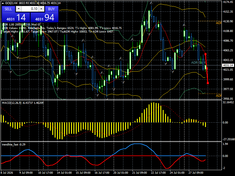Screen dimensions: 235x176
Task: Click the 4086.70 price scale label
Action: point(228,40)
